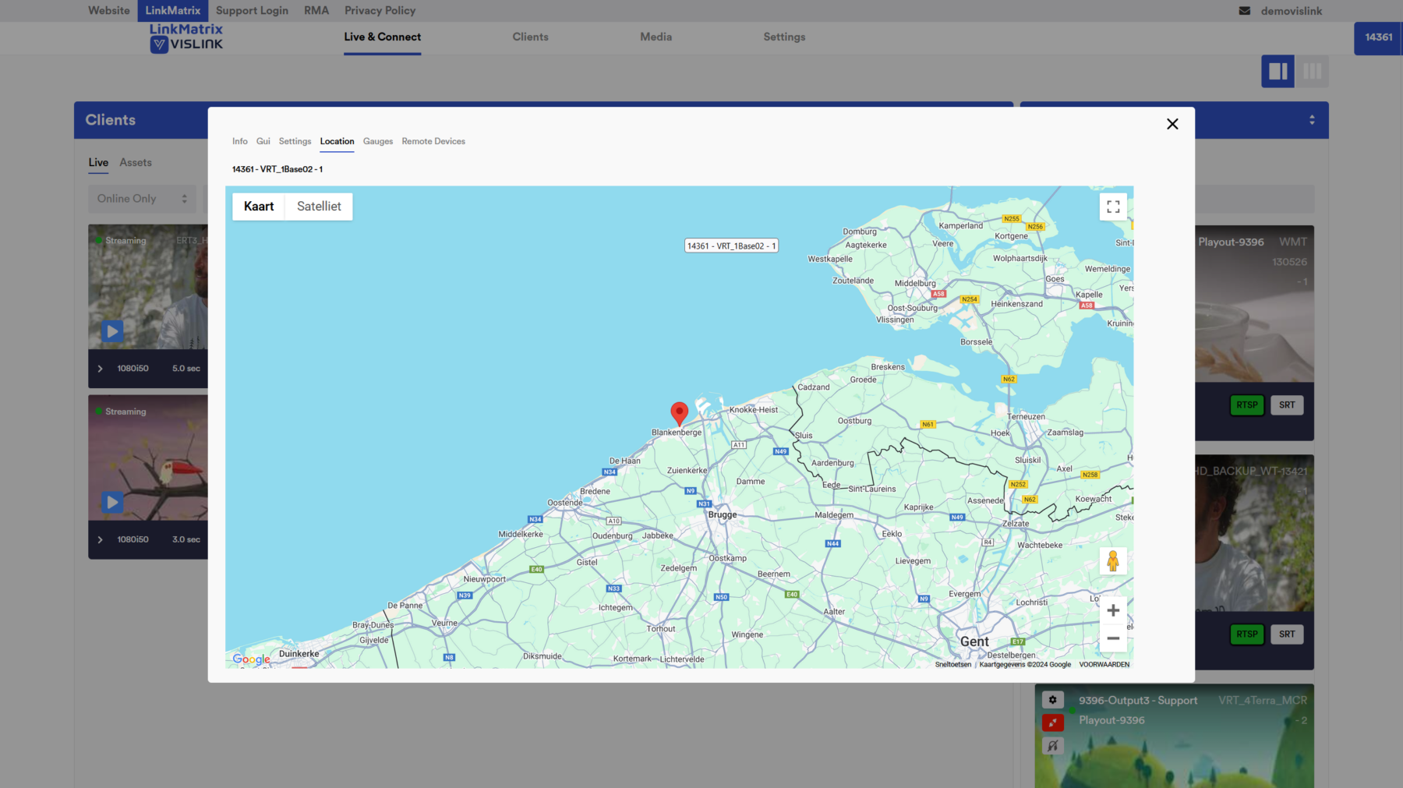Play the first streaming client preview

[x=112, y=331]
